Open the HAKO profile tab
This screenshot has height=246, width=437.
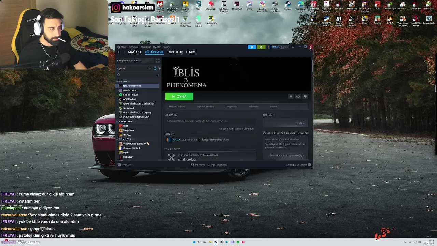click(x=191, y=52)
